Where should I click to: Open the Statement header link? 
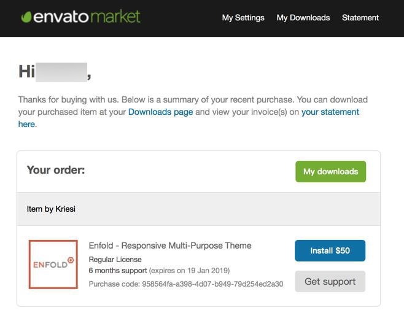click(360, 18)
